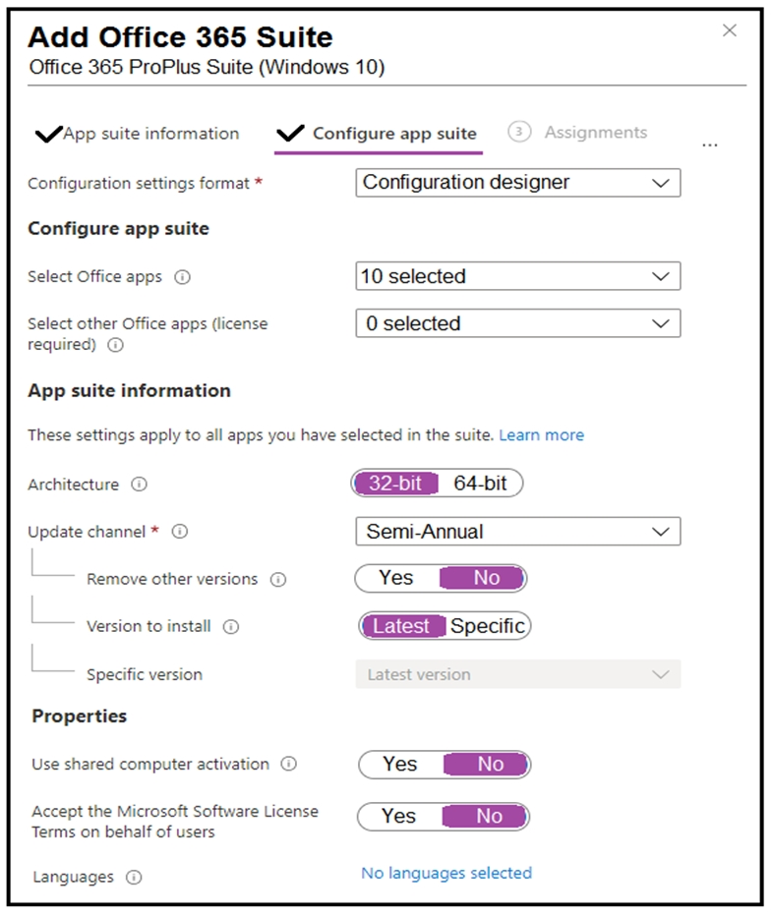The width and height of the screenshot is (773, 916).
Task: Open Configuration settings format dropdown
Action: coord(518,183)
